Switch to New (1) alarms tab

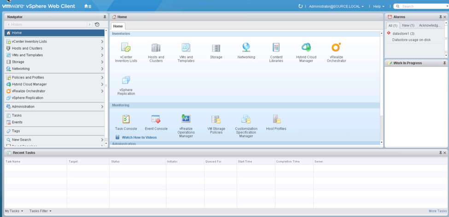coord(408,25)
